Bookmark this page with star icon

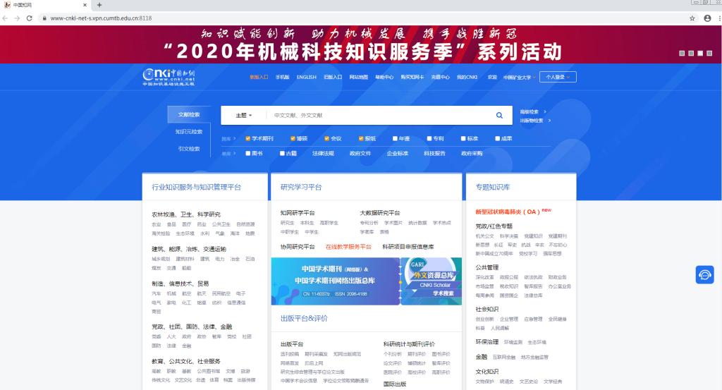pyautogui.click(x=692, y=18)
